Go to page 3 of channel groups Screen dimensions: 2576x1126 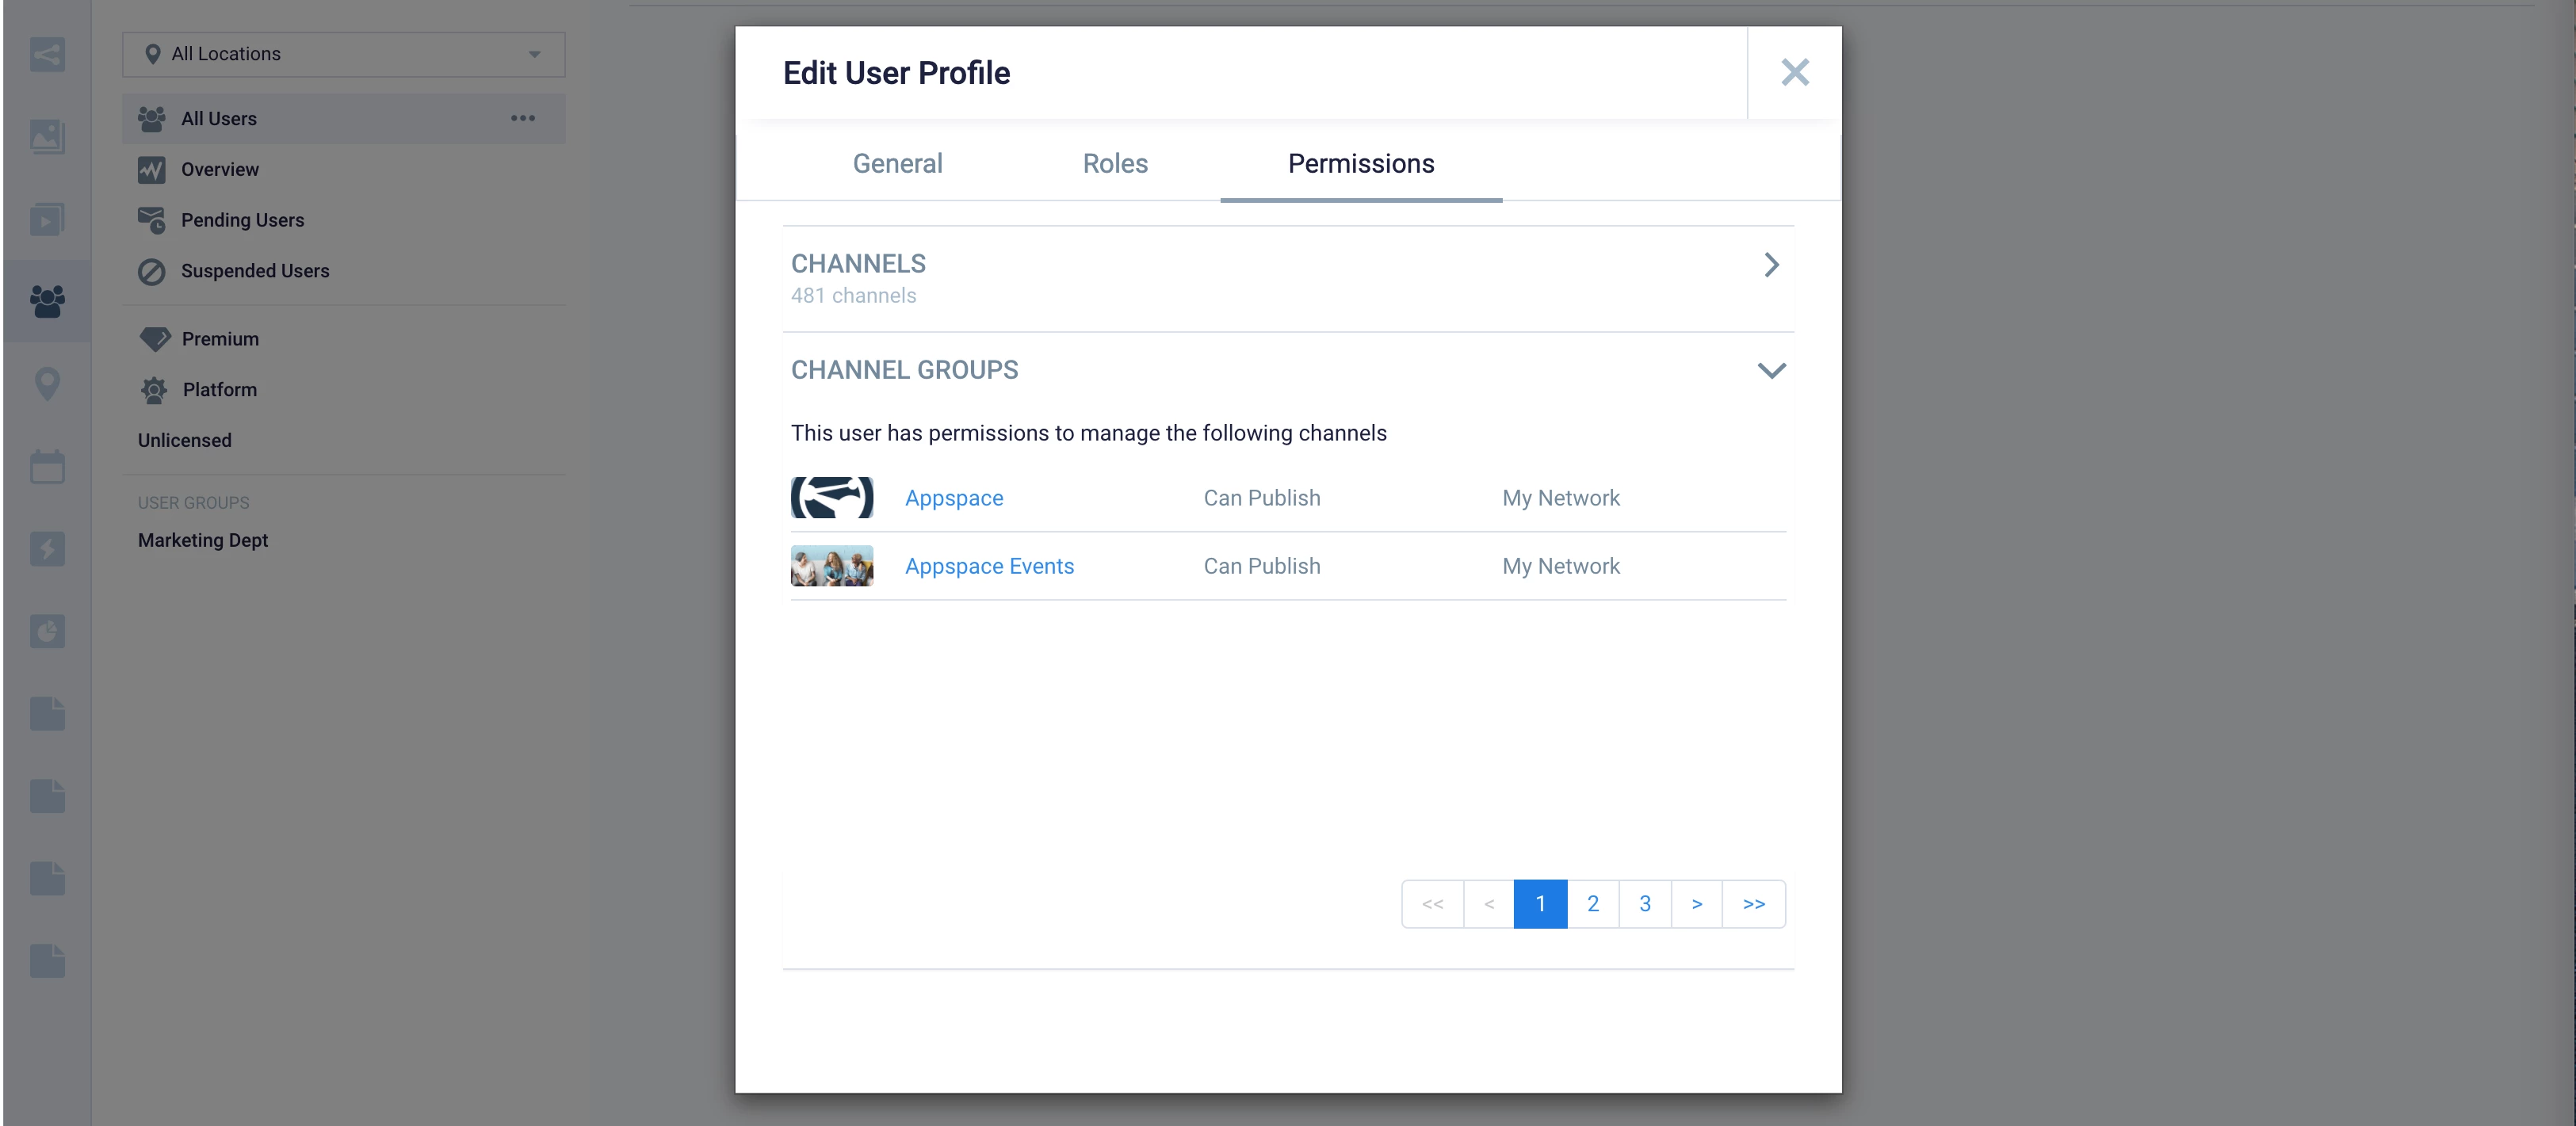[1644, 904]
